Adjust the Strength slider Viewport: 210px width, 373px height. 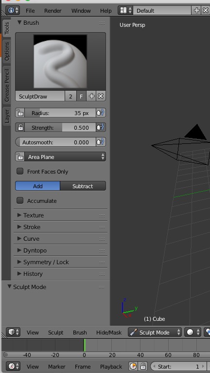[x=60, y=128]
